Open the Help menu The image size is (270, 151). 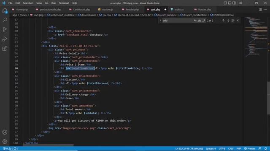point(74,3)
